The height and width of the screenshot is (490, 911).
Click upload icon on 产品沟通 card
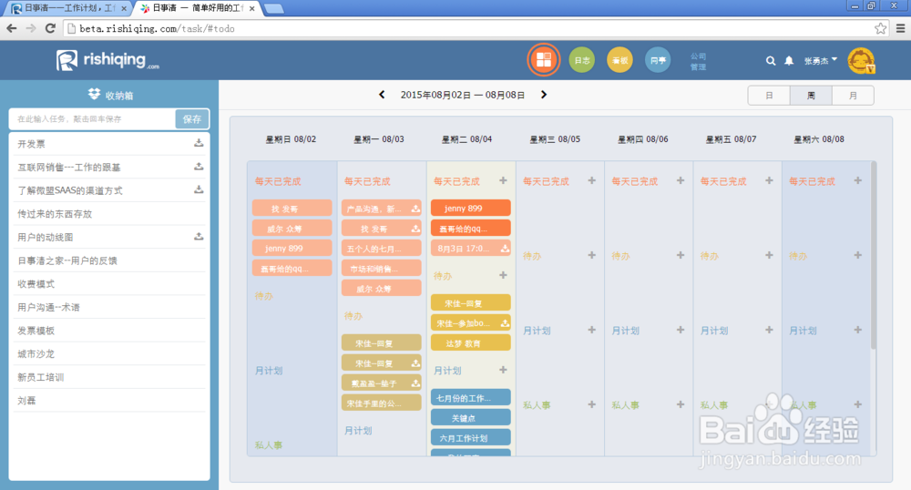pyautogui.click(x=415, y=209)
